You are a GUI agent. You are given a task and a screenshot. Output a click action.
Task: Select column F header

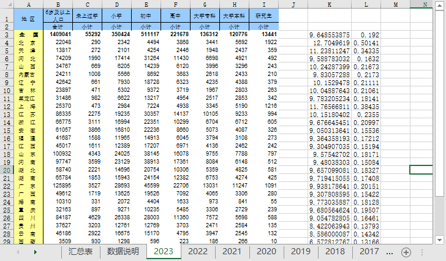[x=175, y=4]
